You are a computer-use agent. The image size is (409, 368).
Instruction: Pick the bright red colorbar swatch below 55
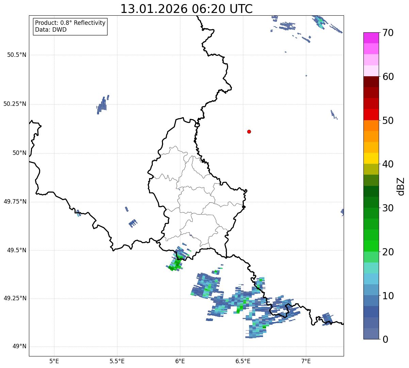[x=371, y=115]
